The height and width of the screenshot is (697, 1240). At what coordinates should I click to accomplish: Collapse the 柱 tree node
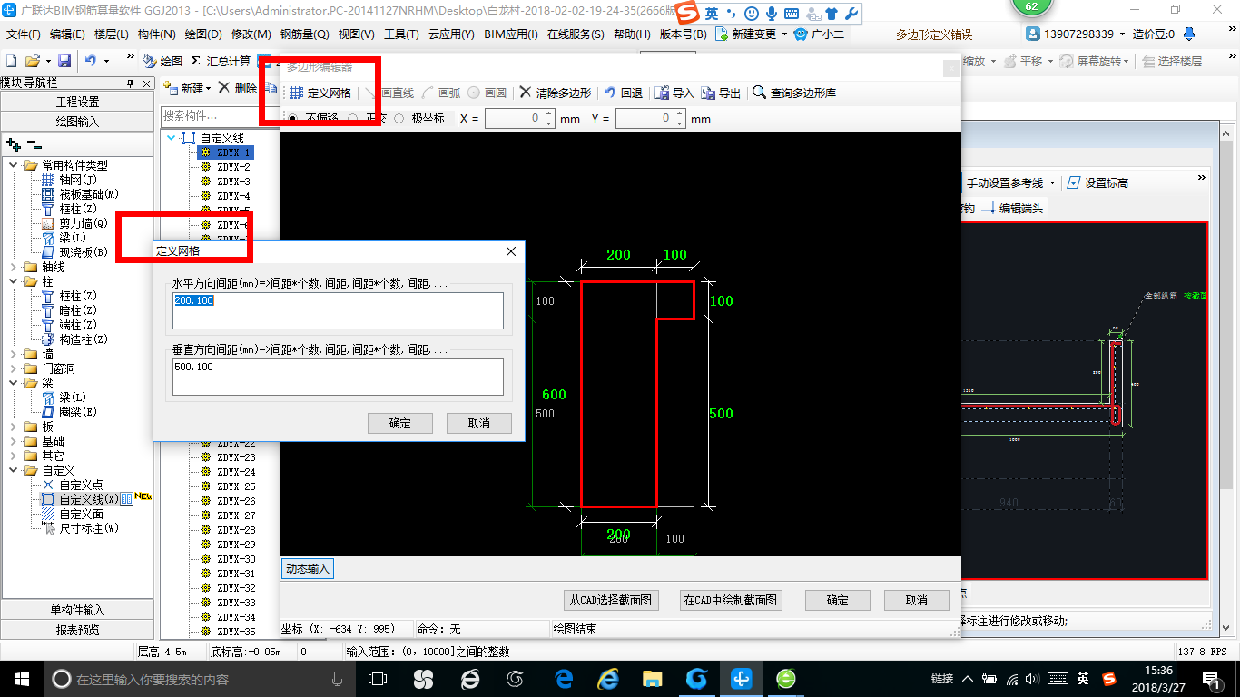click(14, 281)
